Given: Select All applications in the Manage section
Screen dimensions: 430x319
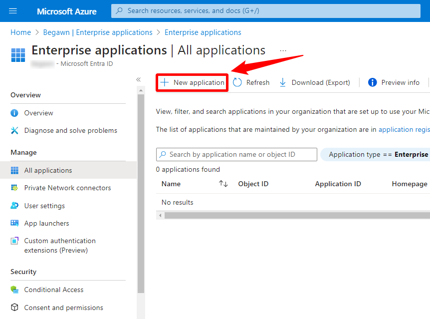Looking at the screenshot, I should pos(68,170).
